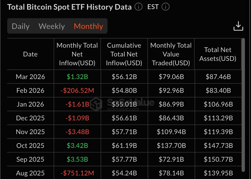Screen dimensions: 251x179
Task: Switch to the Weekly tab
Action: coord(51,26)
